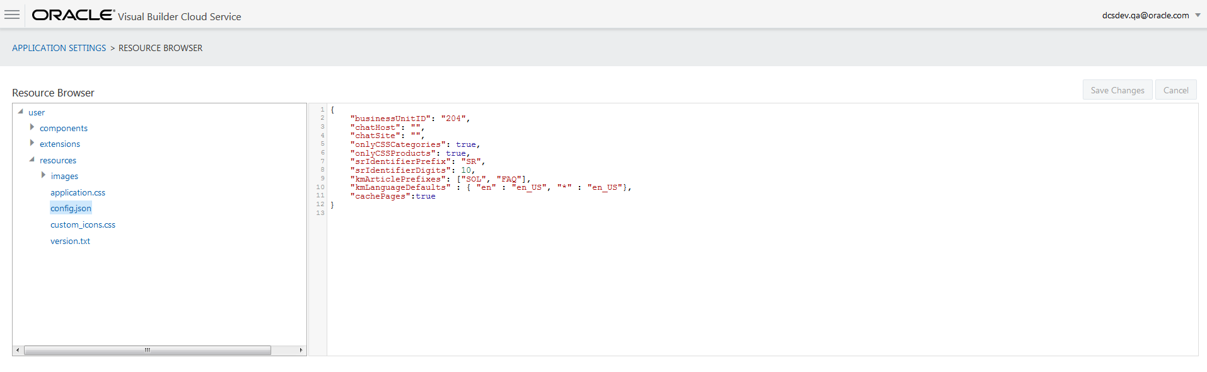This screenshot has height=372, width=1207.
Task: Click the dcsdev.qa@oracle.com account name
Action: pyautogui.click(x=1145, y=15)
